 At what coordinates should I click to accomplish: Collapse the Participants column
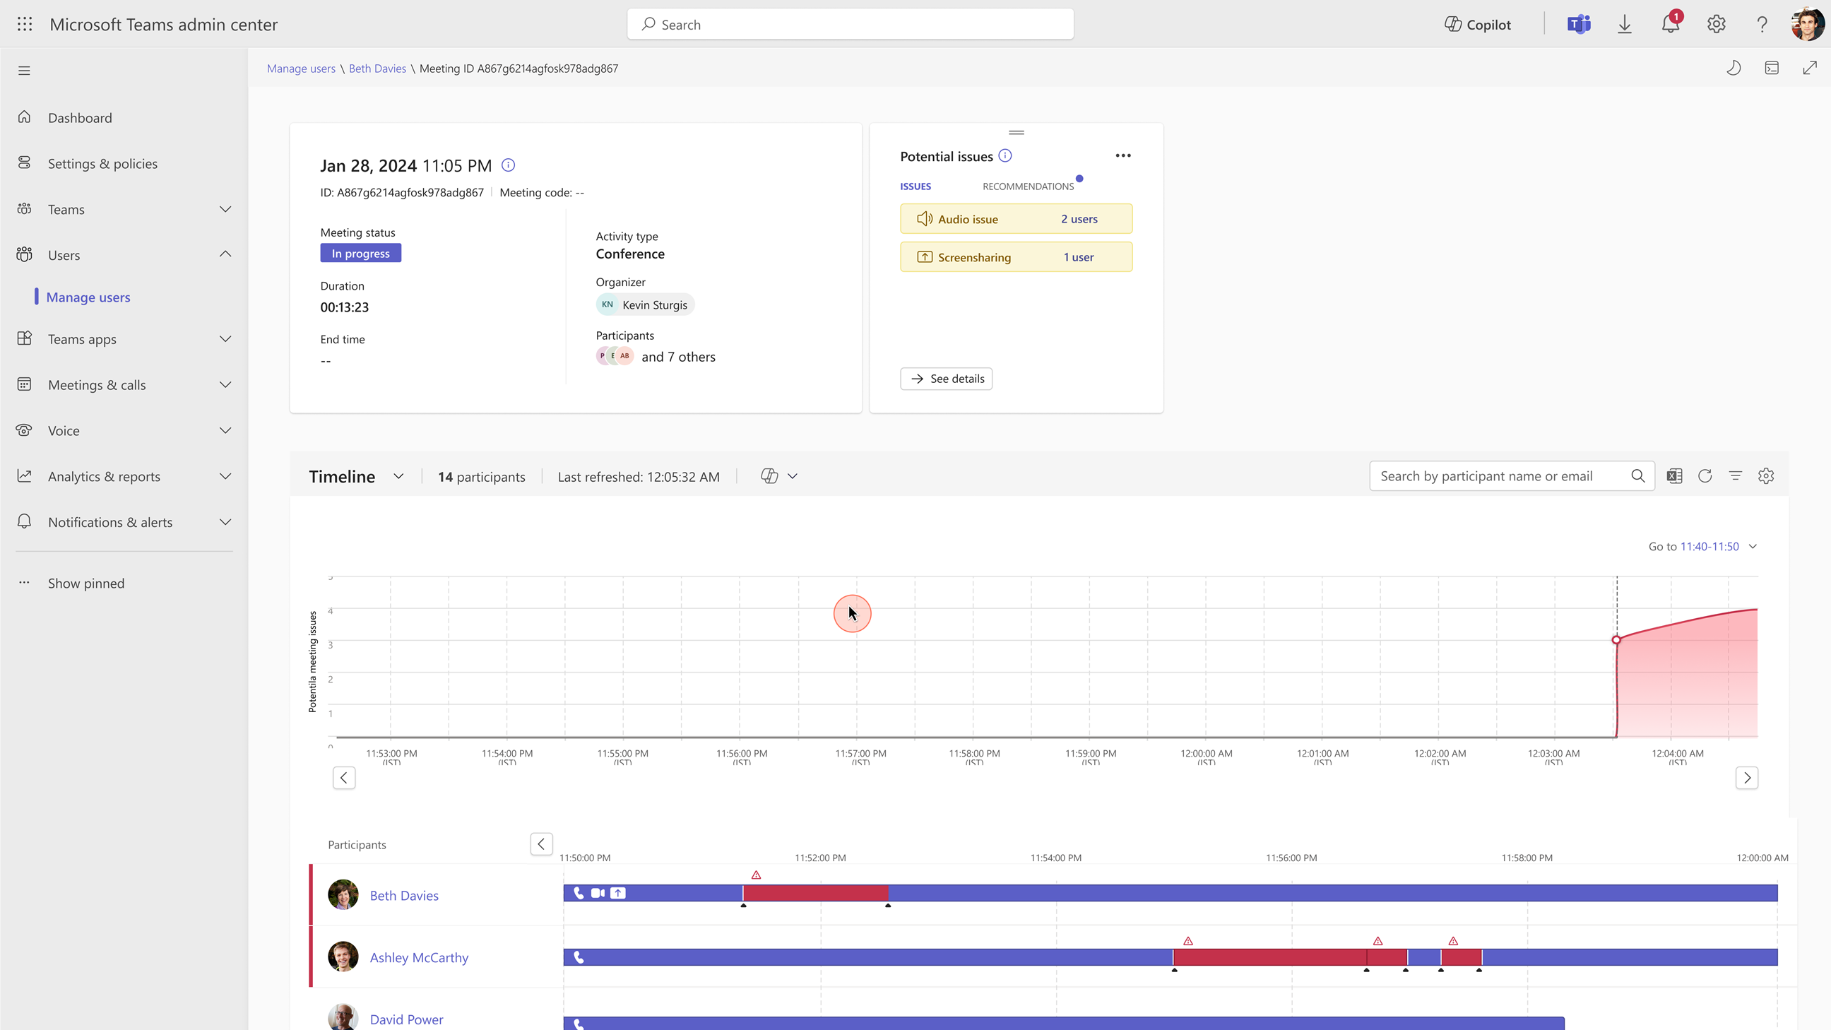coord(542,843)
